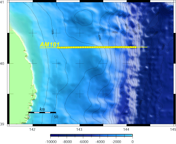Click the 145 longitude axis label
Viewport: 176px width, 144px height.
tap(173, 130)
